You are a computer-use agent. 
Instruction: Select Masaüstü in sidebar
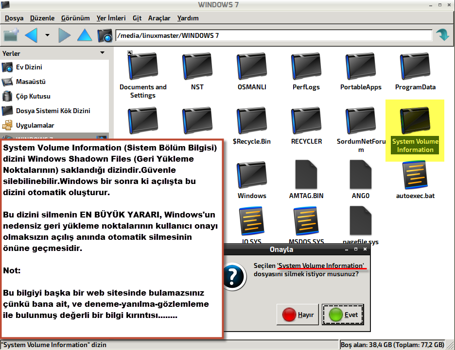click(x=54, y=82)
